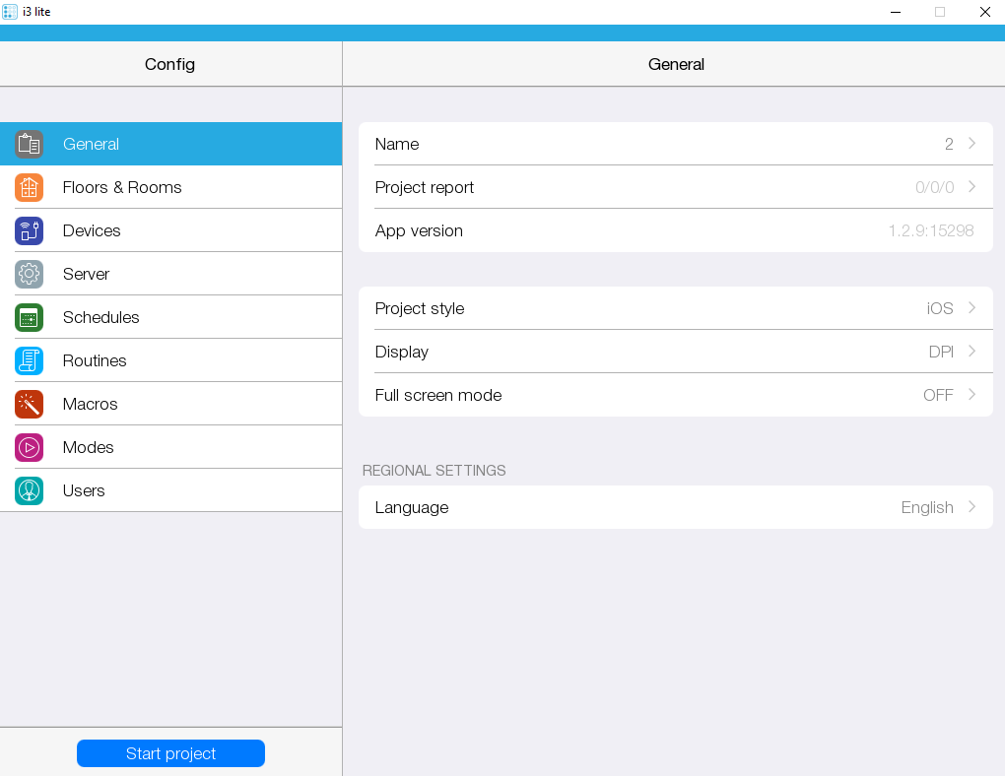Change the Display DPI setting
The image size is (1005, 776).
[940, 352]
